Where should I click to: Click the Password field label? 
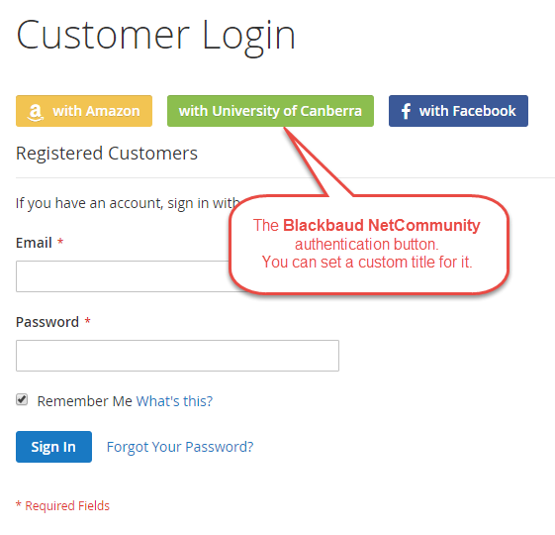point(47,322)
